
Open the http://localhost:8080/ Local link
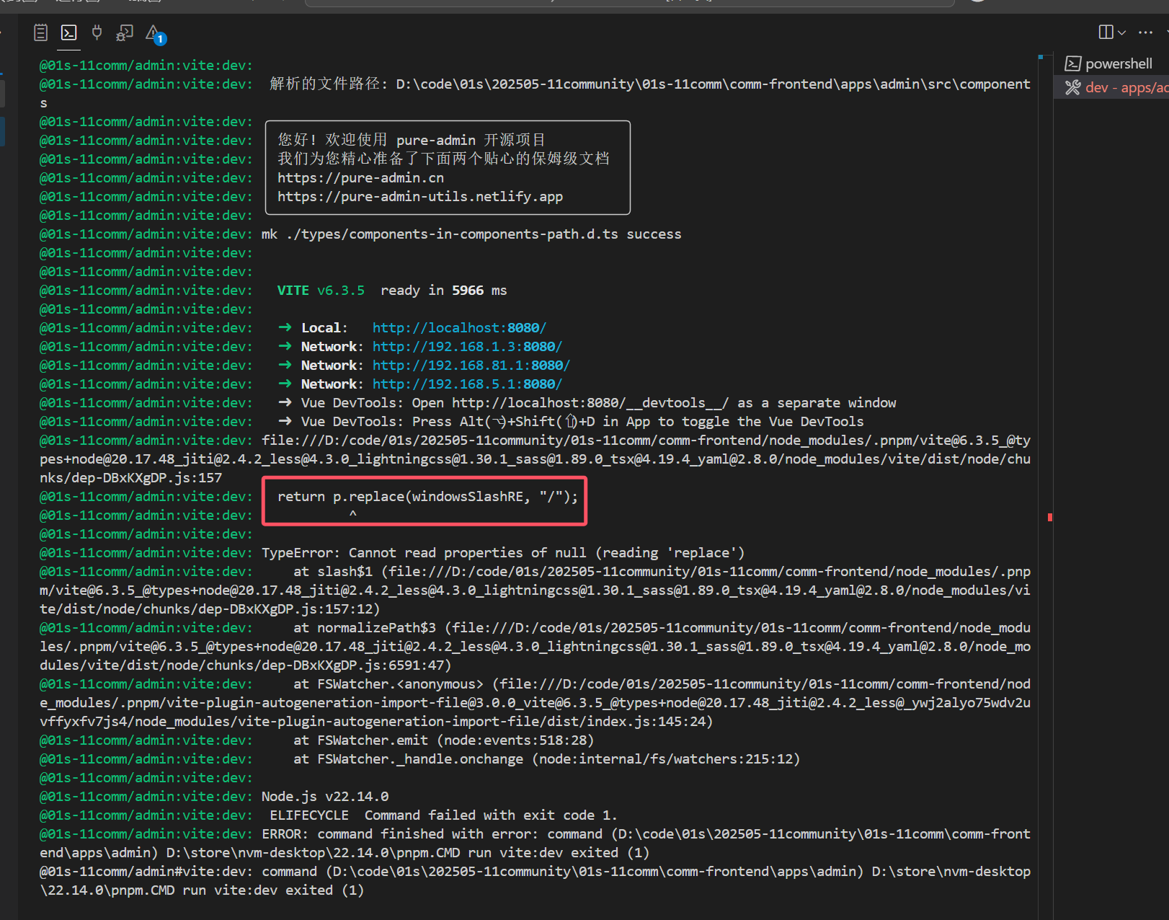pos(459,328)
